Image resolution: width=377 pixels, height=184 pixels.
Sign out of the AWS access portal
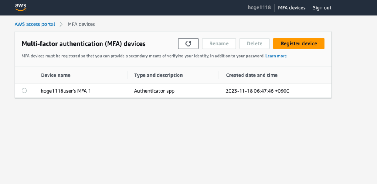click(322, 8)
